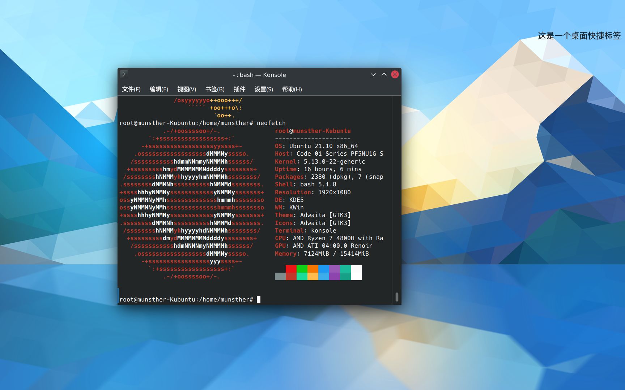625x390 pixels.
Task: Open the 编辑(E) menu
Action: [x=159, y=89]
